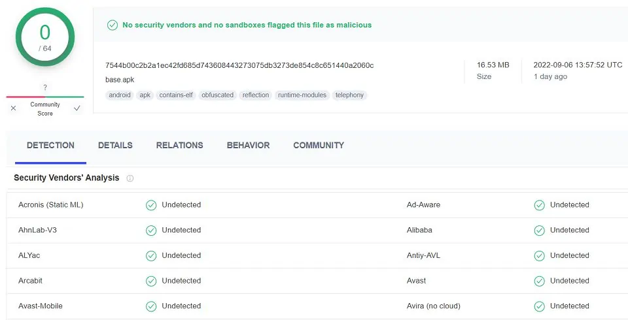Select the DETECTION tab
The image size is (628, 320).
(x=50, y=145)
